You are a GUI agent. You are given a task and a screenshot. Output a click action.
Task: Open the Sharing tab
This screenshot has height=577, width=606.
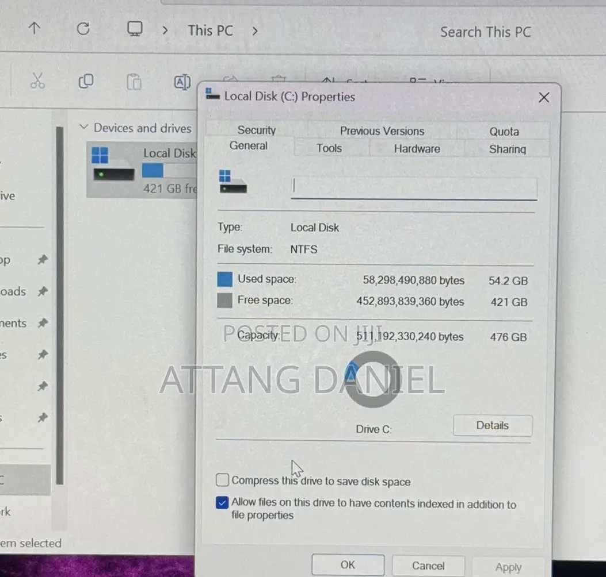point(508,149)
